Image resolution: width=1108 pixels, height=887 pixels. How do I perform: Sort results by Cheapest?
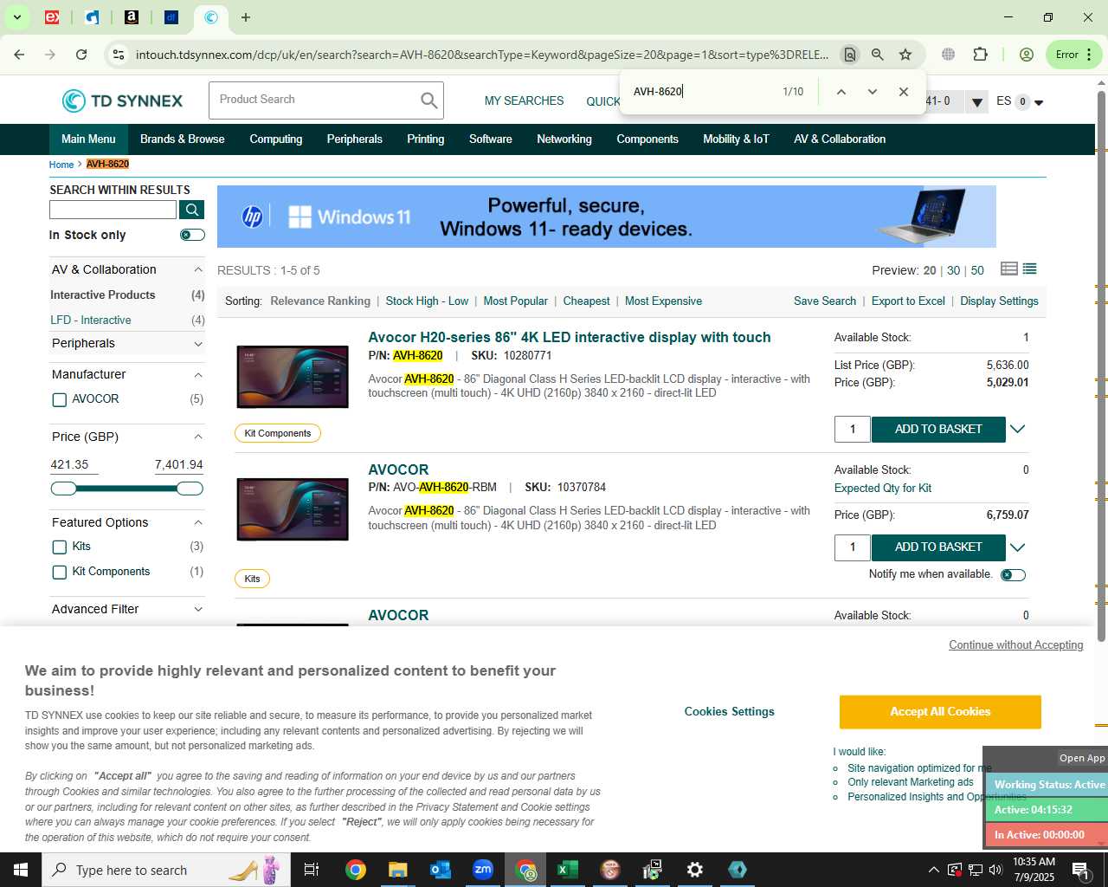587,301
